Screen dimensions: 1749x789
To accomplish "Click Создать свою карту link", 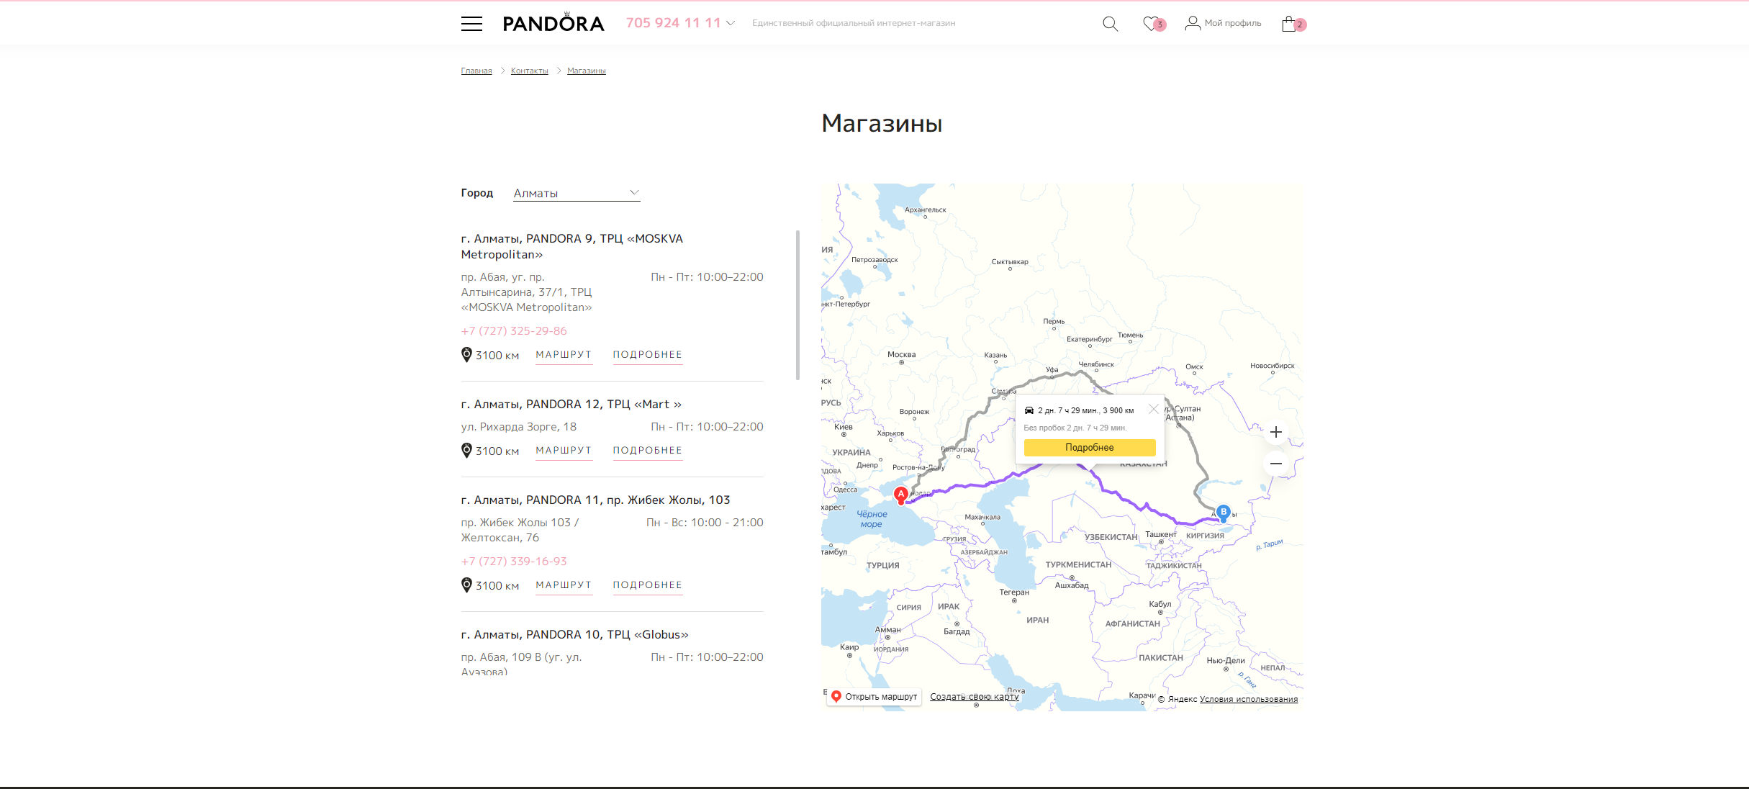I will point(975,697).
